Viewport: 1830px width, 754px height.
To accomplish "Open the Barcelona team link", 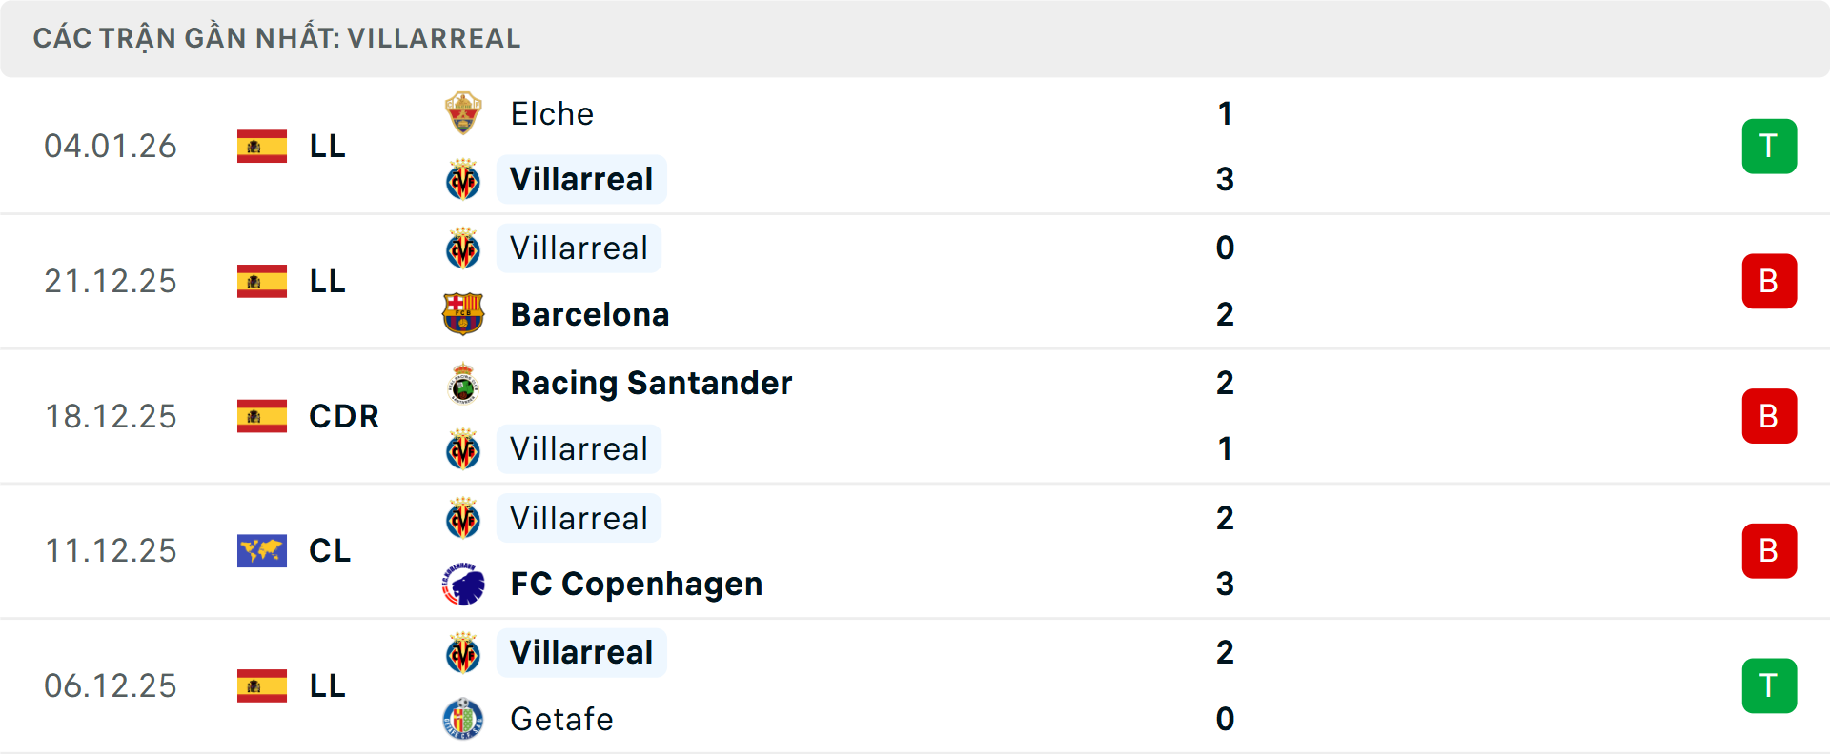I will point(590,314).
